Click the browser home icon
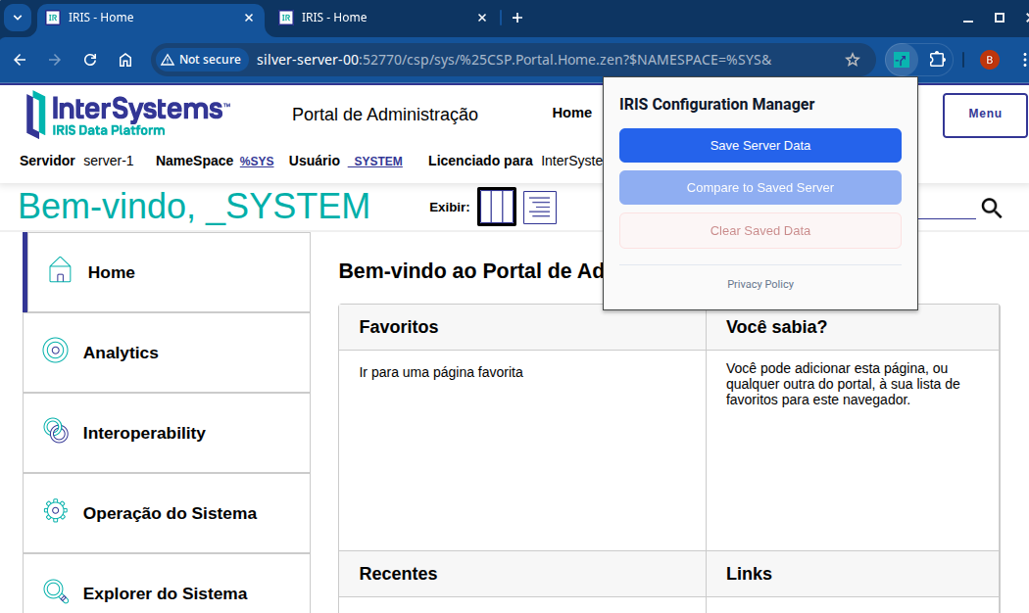 pos(125,60)
